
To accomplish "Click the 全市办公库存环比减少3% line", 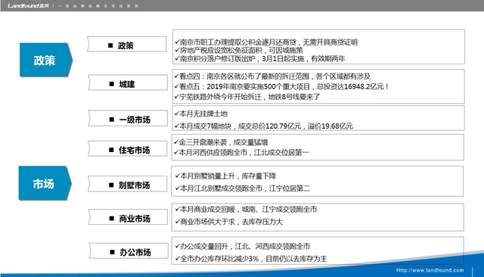I will point(251,259).
